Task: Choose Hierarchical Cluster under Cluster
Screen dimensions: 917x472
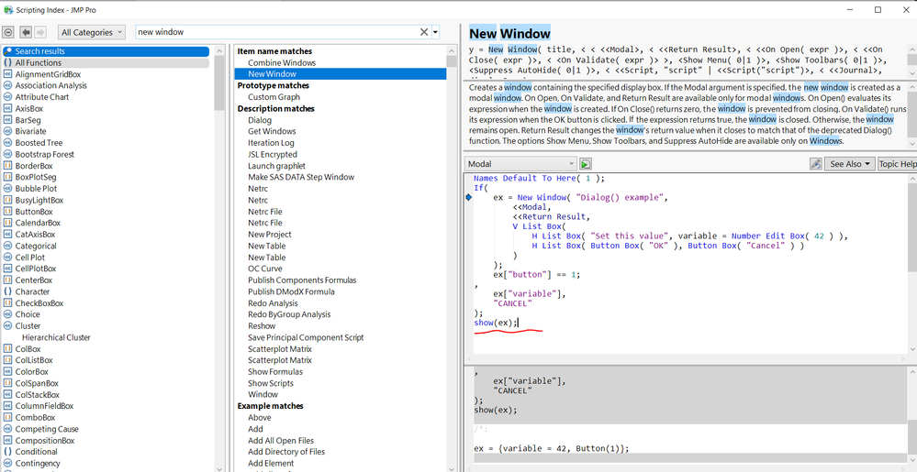Action: 56,337
